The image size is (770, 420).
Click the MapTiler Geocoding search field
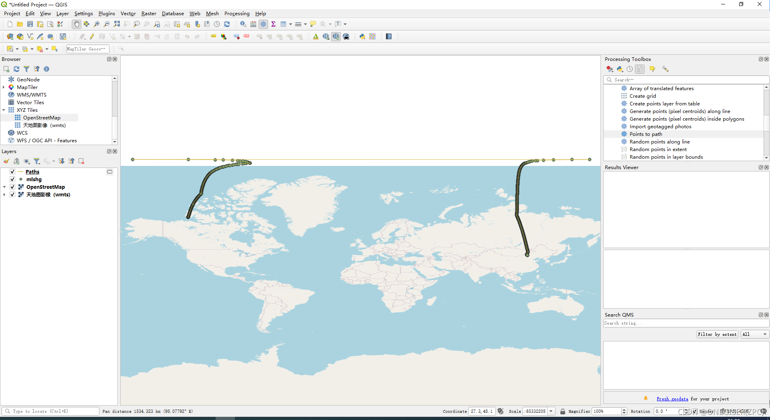coord(87,49)
